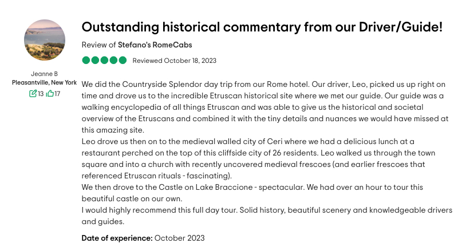
Task: Click the helpful votes thumbs-up icon
Action: [x=50, y=93]
